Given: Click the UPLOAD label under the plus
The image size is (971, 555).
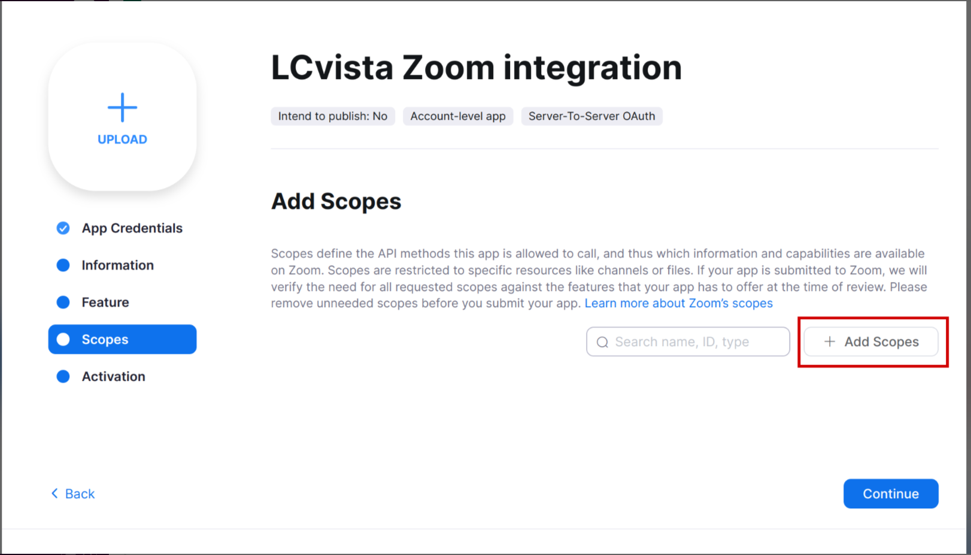Looking at the screenshot, I should (122, 139).
